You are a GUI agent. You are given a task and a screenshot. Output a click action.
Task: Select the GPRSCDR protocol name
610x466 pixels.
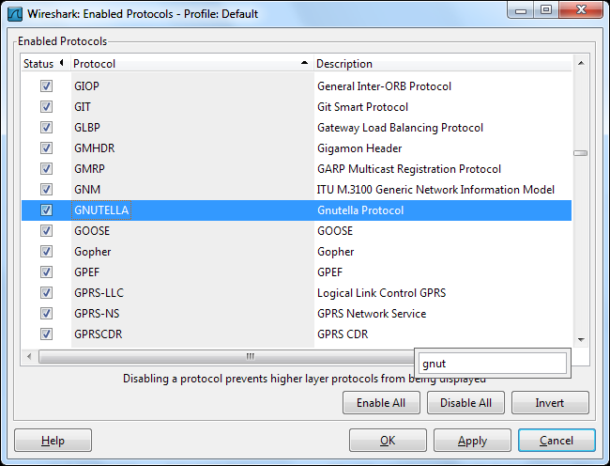tap(98, 334)
